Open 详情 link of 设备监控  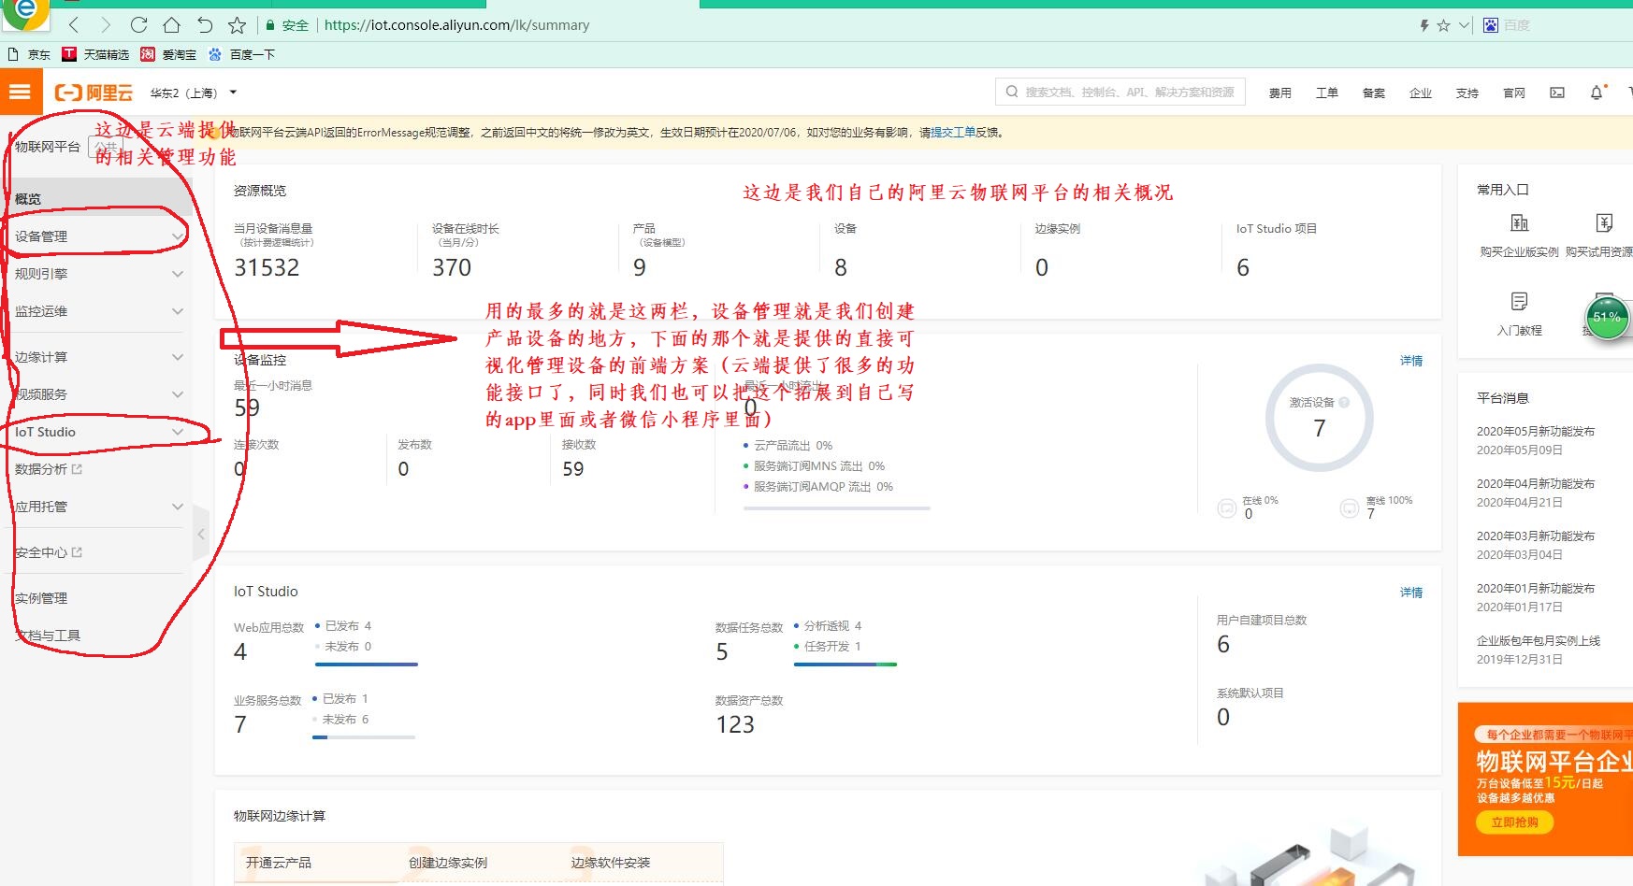pyautogui.click(x=1411, y=361)
